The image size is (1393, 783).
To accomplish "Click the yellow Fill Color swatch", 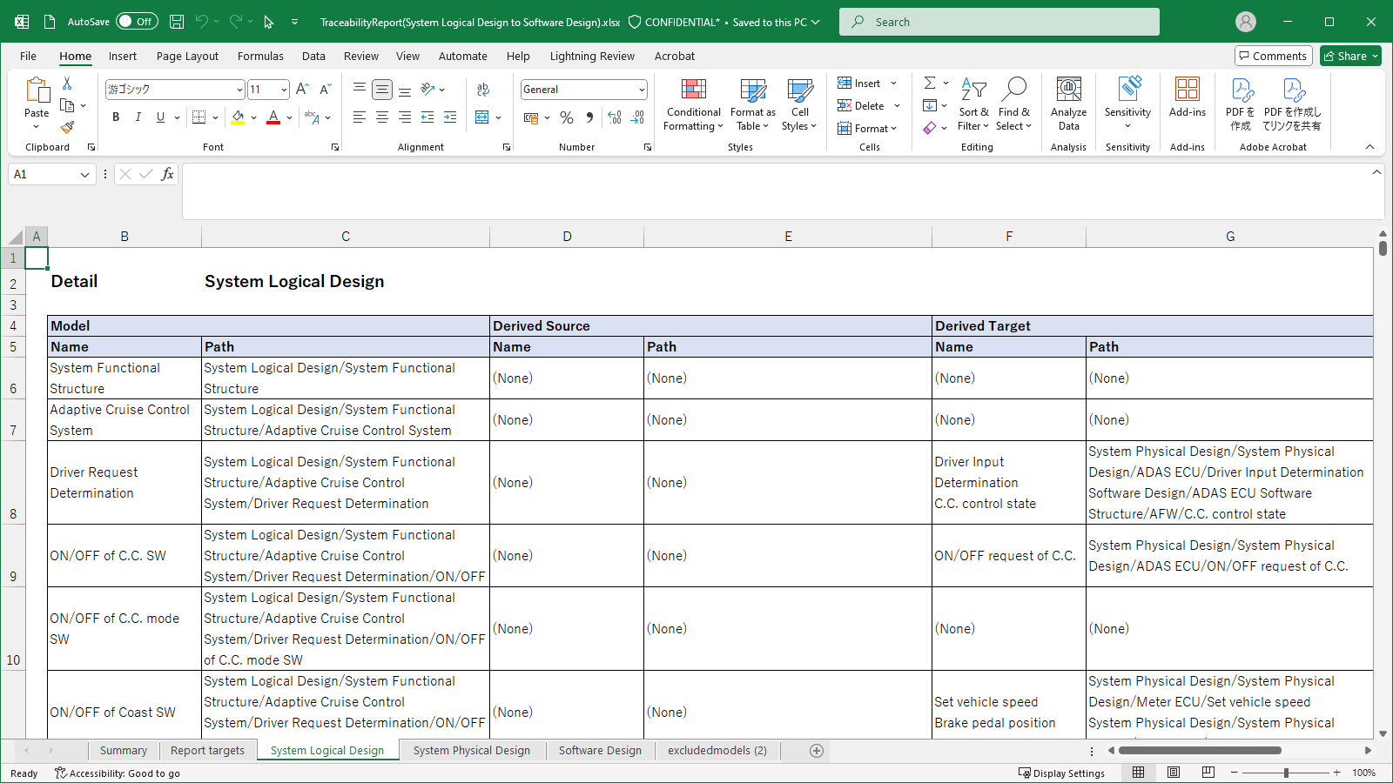I will point(238,117).
